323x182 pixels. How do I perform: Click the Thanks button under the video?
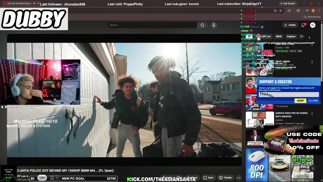pyautogui.click(x=225, y=178)
